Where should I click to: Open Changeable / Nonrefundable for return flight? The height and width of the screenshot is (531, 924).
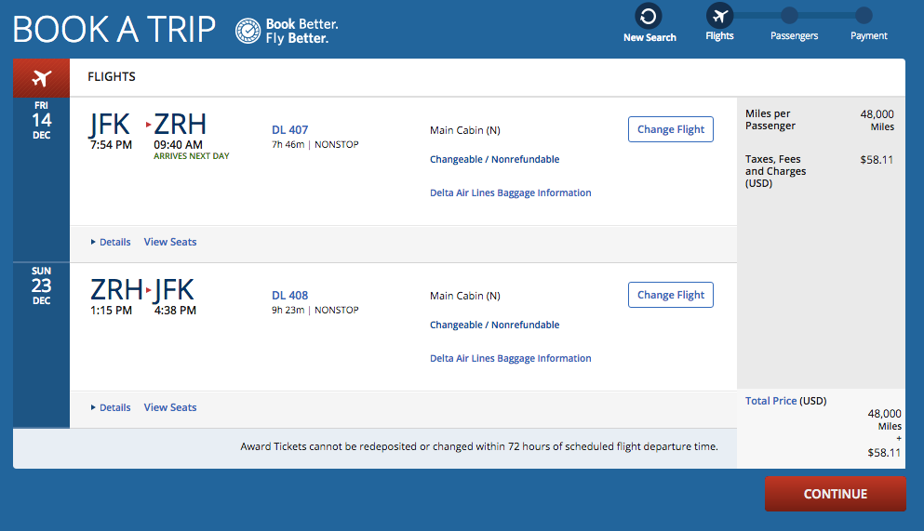(x=494, y=325)
